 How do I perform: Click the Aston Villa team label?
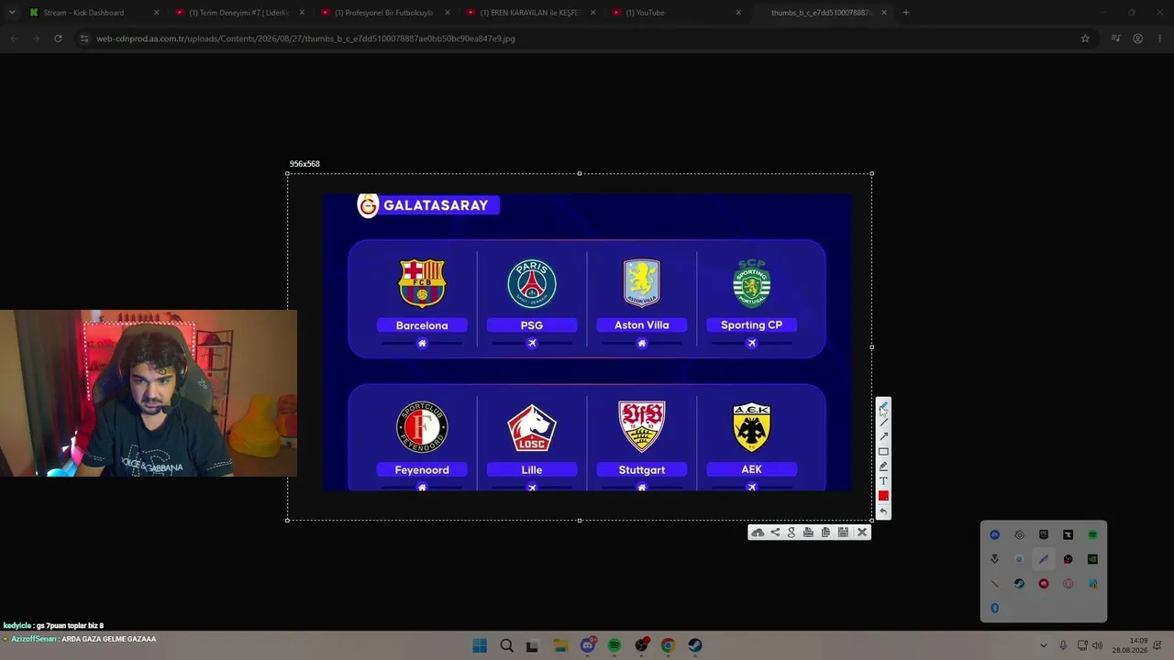pyautogui.click(x=642, y=325)
